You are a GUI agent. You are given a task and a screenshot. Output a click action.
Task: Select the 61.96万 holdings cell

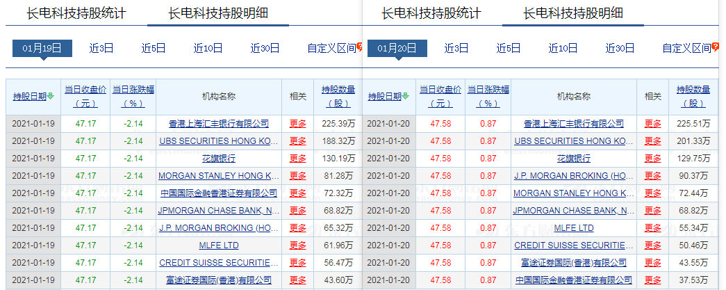pos(338,245)
